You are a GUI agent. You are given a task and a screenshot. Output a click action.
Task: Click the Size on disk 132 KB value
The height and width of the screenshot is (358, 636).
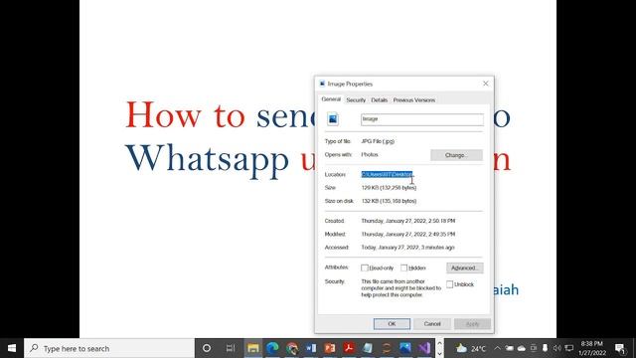pyautogui.click(x=389, y=201)
